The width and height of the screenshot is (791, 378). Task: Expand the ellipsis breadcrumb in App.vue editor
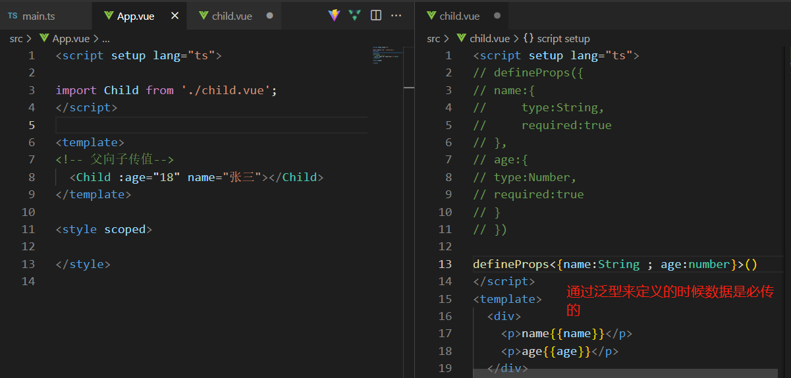106,39
